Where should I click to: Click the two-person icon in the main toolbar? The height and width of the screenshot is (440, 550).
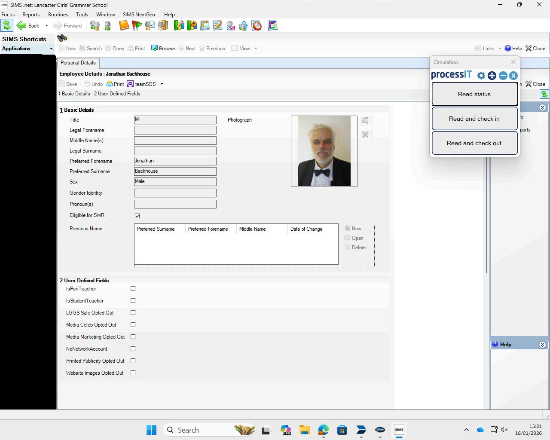click(x=95, y=26)
